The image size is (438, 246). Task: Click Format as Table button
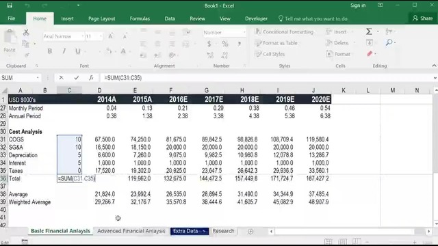276,43
